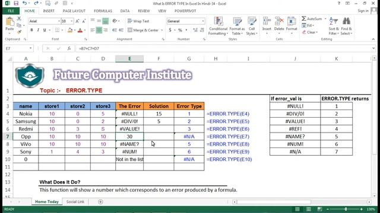Click the Cut scissors icon
This screenshot has width=380, height=213.
19,18
